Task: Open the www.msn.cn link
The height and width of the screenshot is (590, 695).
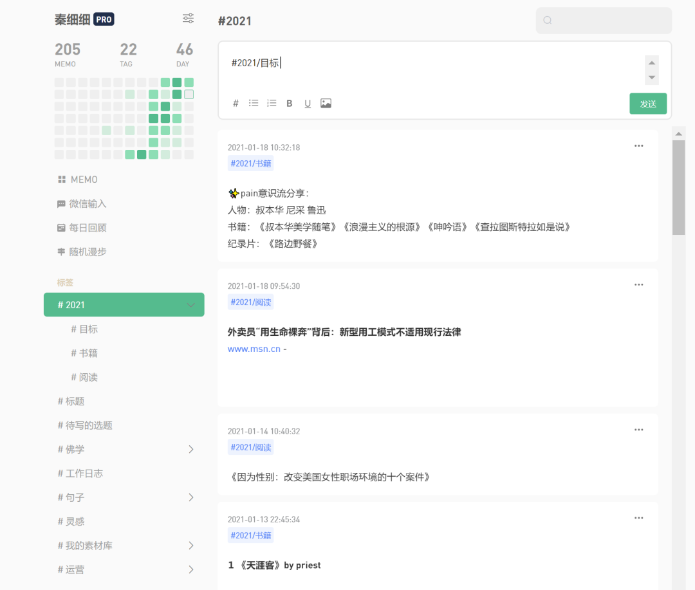Action: (x=254, y=349)
